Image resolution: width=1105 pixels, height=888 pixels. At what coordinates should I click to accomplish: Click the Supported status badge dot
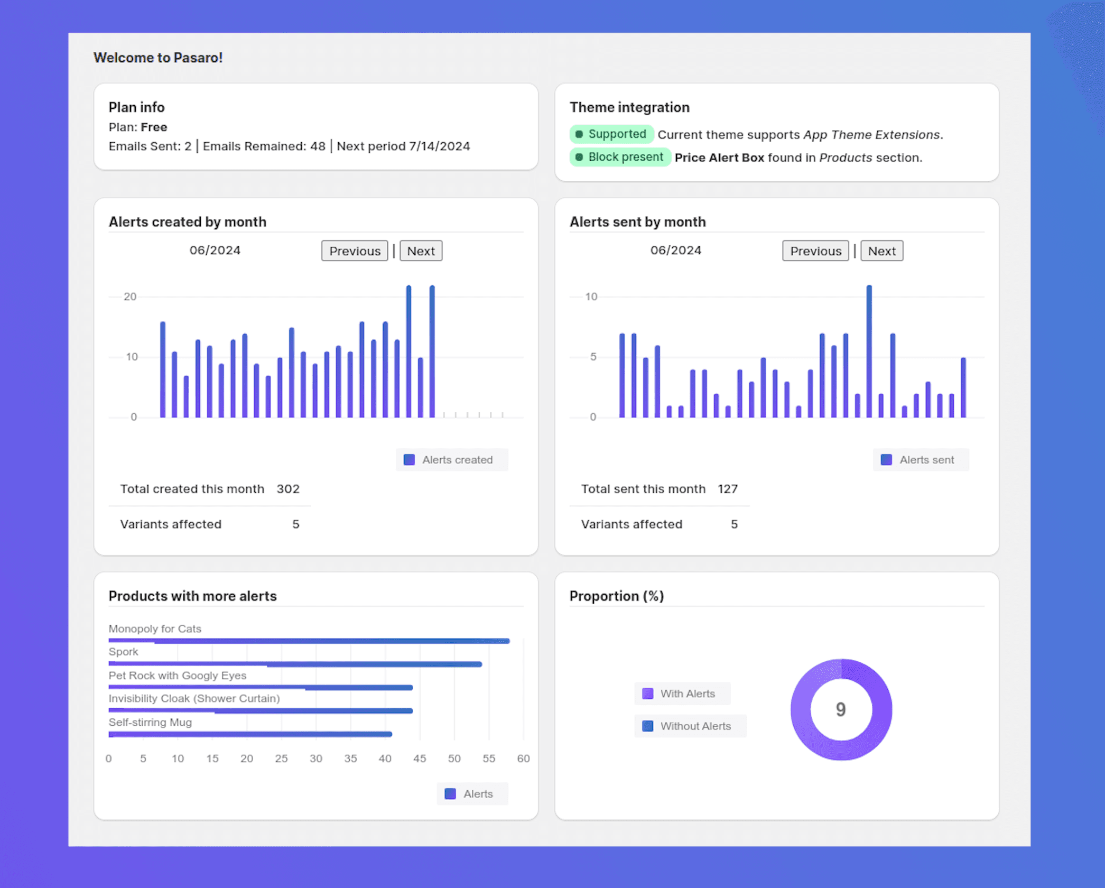[580, 134]
